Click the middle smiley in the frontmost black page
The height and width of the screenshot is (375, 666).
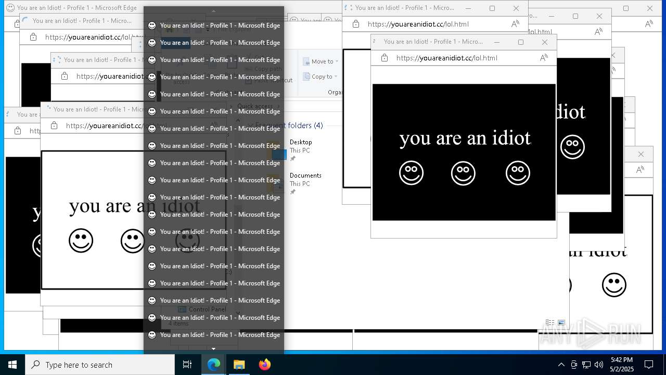[x=463, y=173]
